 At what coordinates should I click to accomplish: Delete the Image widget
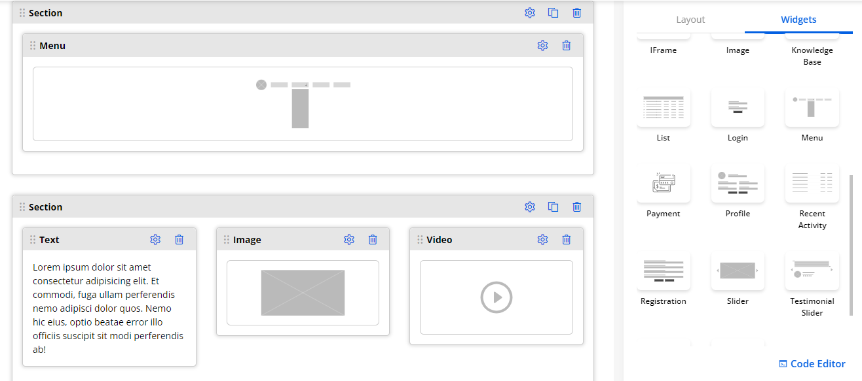point(373,240)
